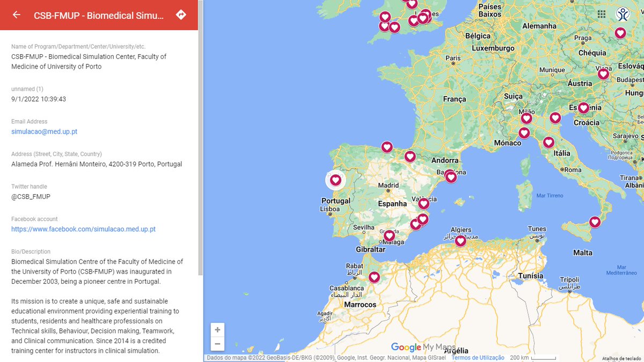Click the heart marker above Croácia
The image size is (644, 362).
[583, 108]
